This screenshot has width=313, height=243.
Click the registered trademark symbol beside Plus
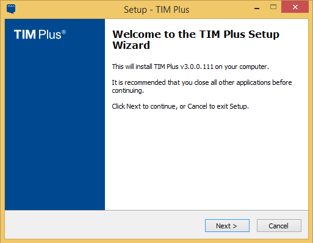tap(64, 32)
